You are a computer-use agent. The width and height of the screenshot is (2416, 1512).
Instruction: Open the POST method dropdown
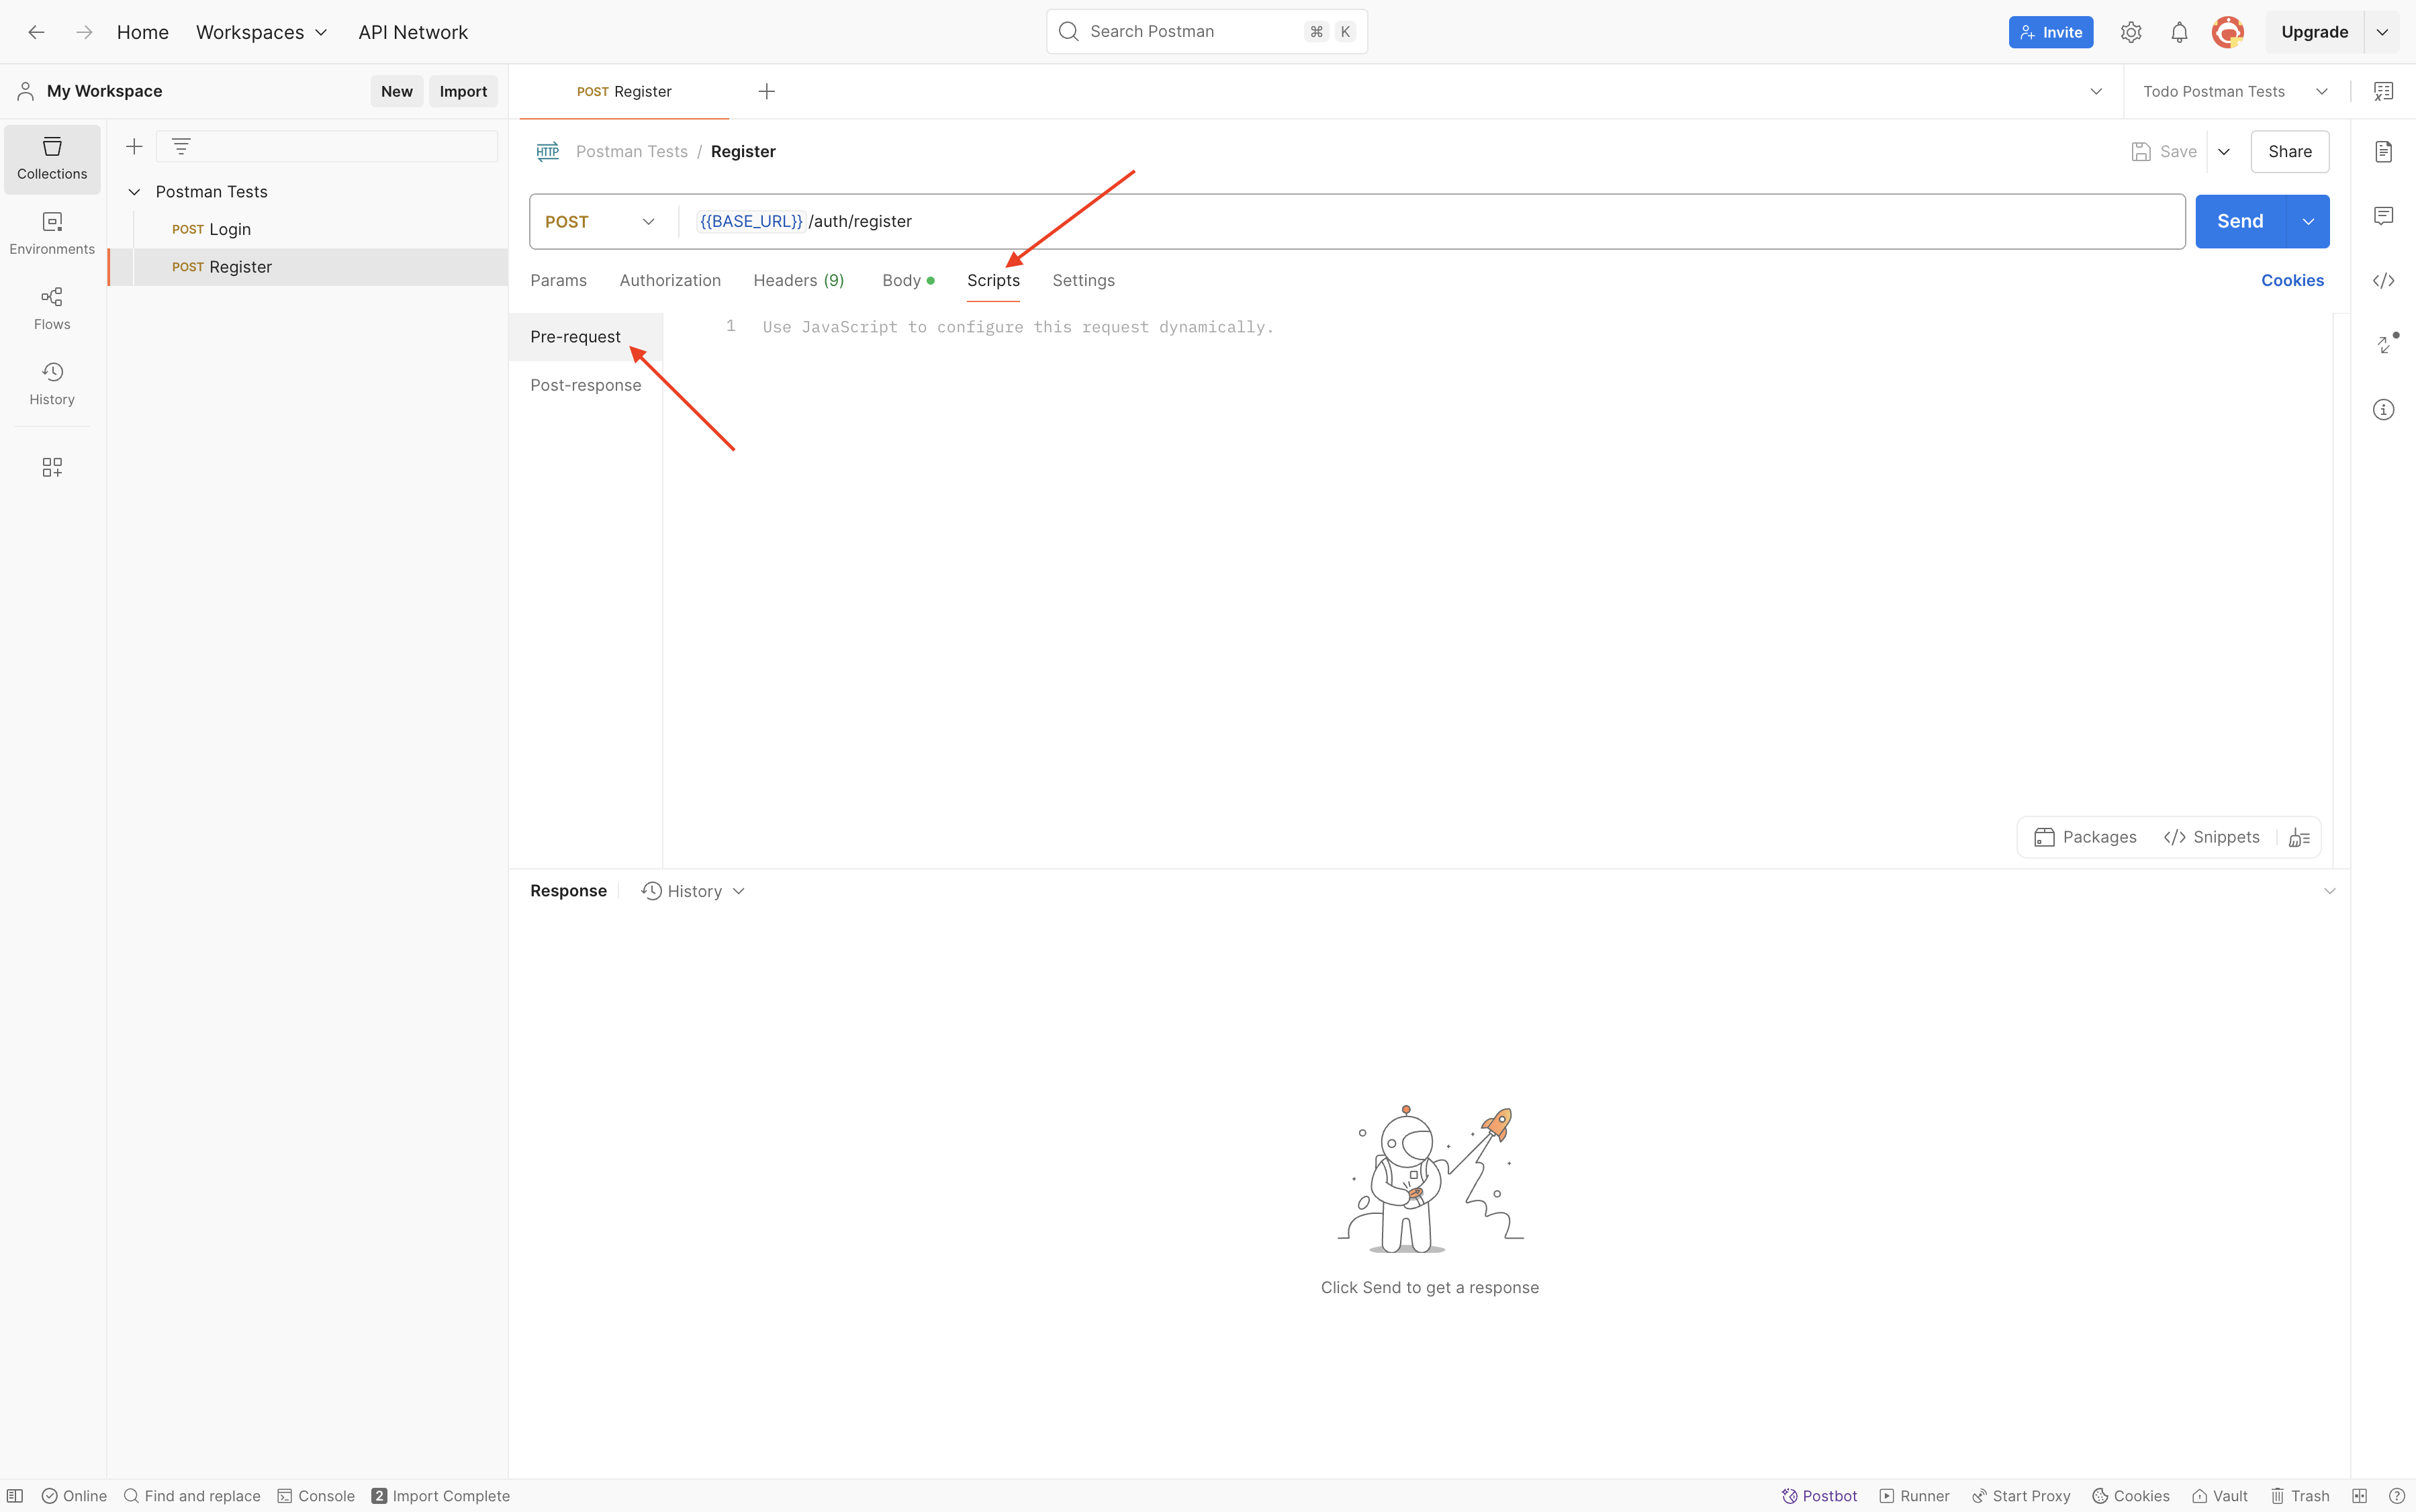(600, 221)
